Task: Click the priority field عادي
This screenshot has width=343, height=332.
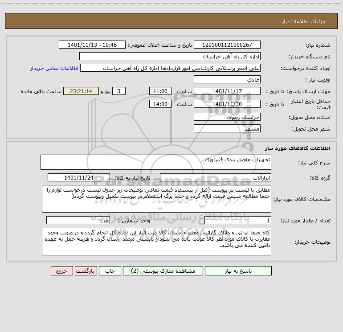Action: pyautogui.click(x=227, y=79)
